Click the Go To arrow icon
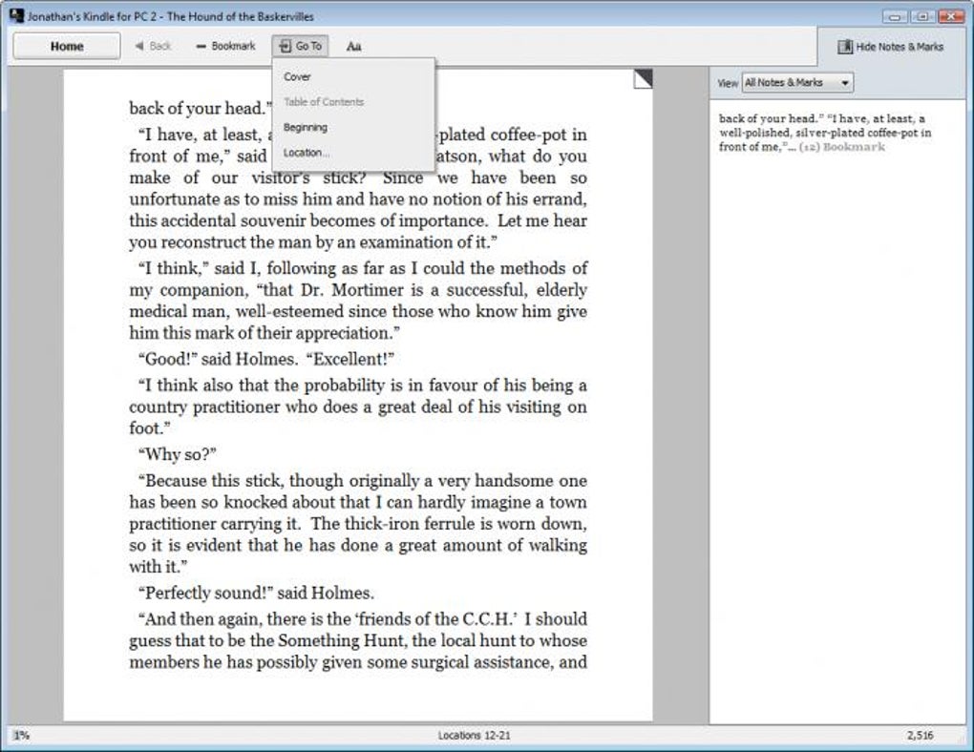 point(286,46)
